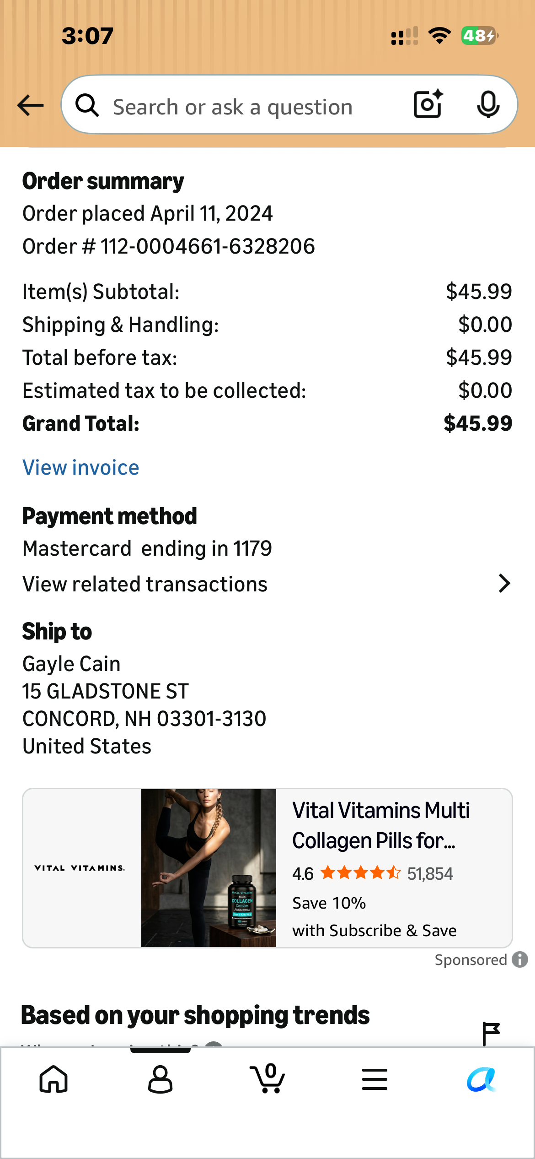Open the Home tab icon

coord(53,1079)
